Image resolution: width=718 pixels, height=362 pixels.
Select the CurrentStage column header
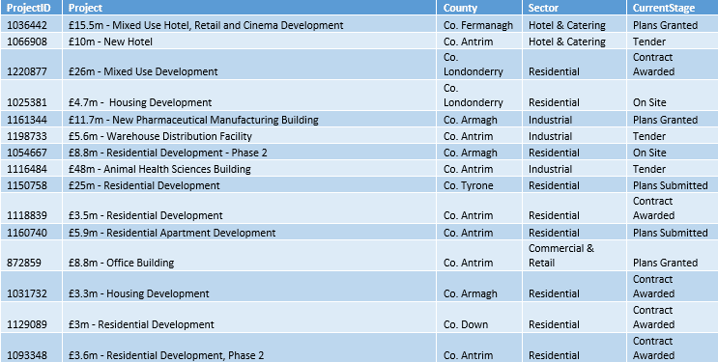coord(673,8)
